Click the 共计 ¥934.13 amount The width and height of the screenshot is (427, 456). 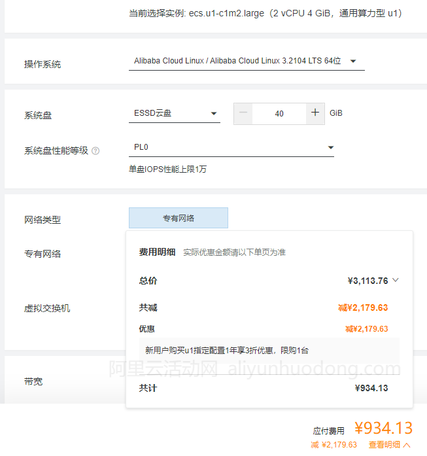[x=371, y=388]
